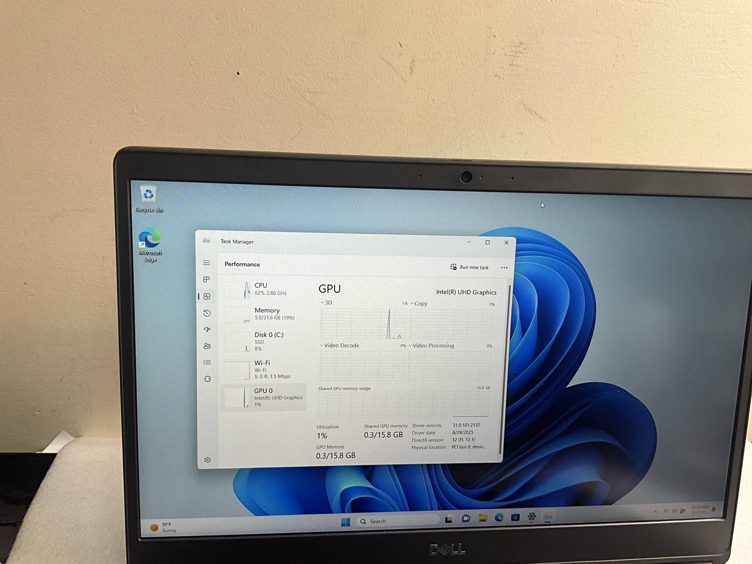Image resolution: width=752 pixels, height=564 pixels.
Task: Click the Utilization 1% value
Action: 322,436
